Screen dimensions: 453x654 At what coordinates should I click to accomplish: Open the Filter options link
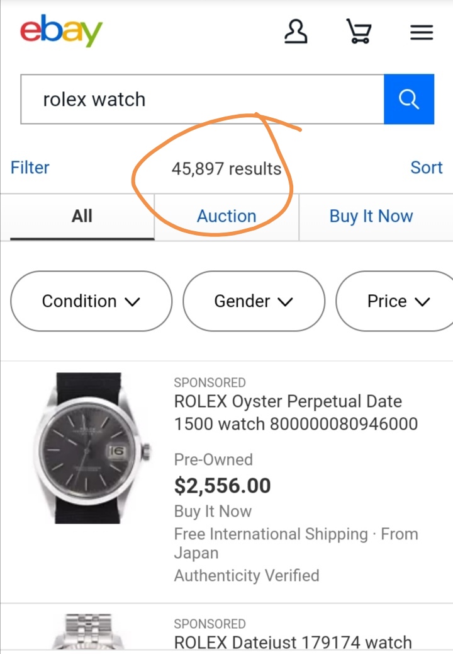tap(30, 168)
